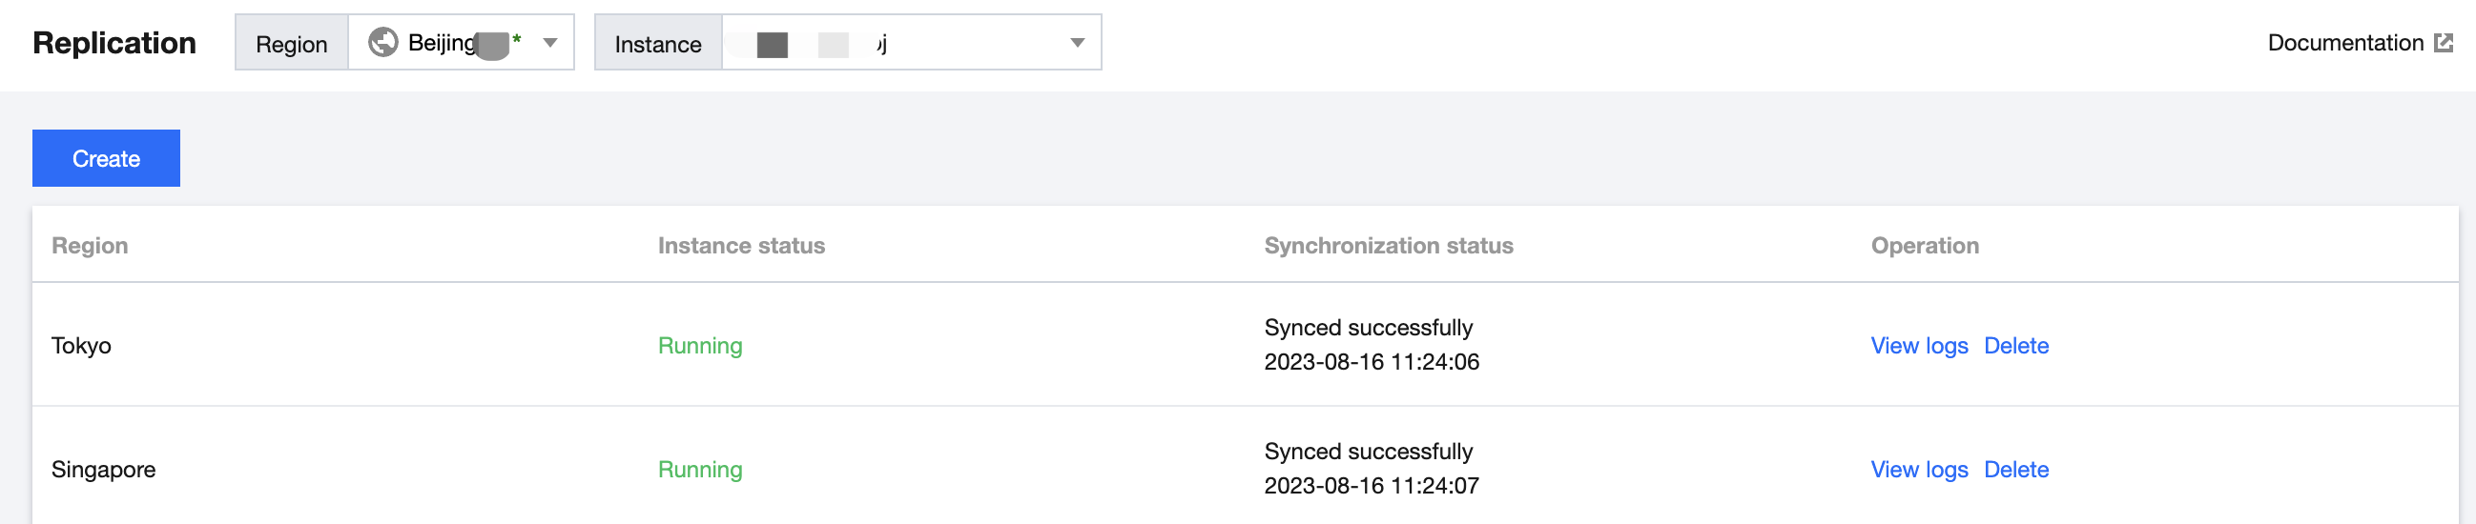Open the Documentation link

coord(2344,42)
